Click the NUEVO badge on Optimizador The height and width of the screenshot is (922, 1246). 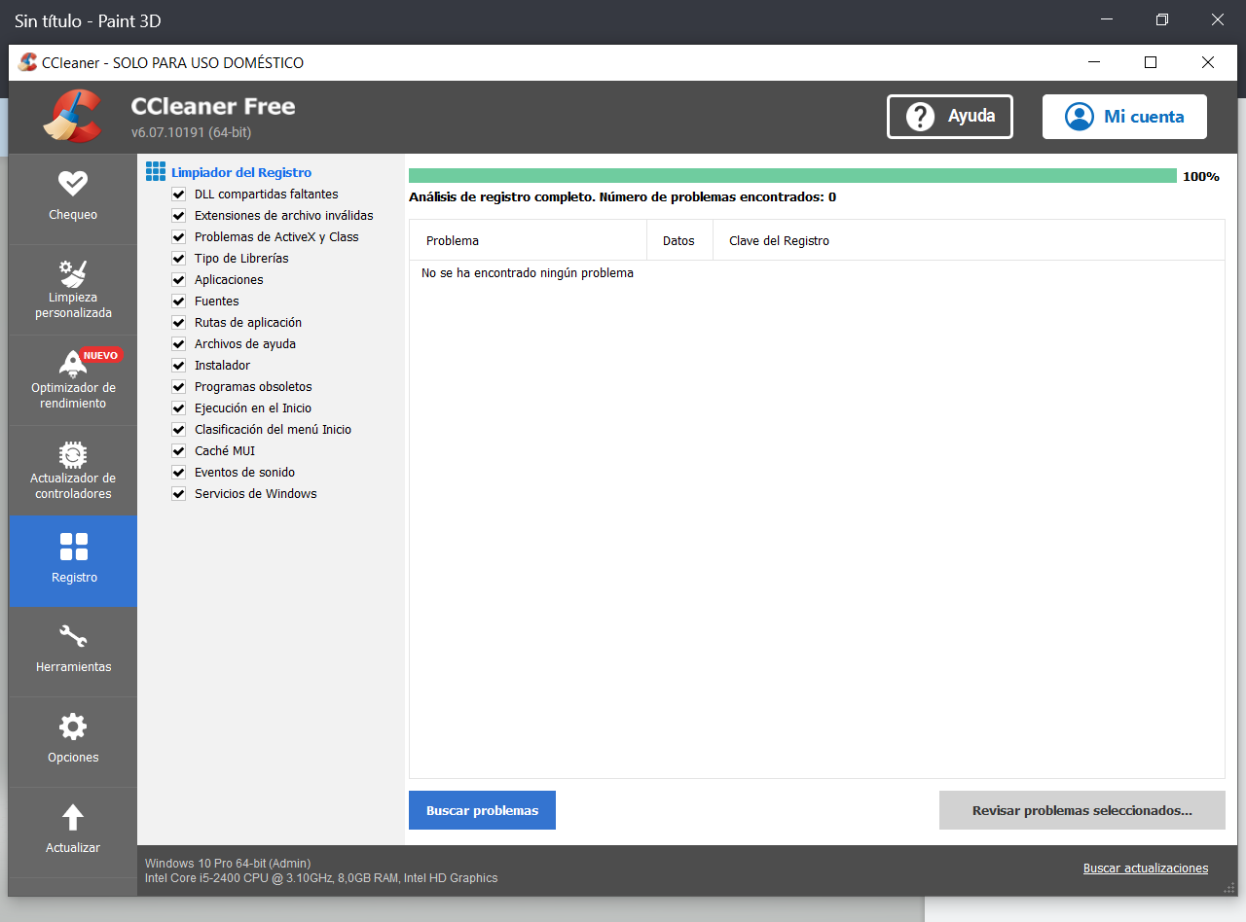100,355
